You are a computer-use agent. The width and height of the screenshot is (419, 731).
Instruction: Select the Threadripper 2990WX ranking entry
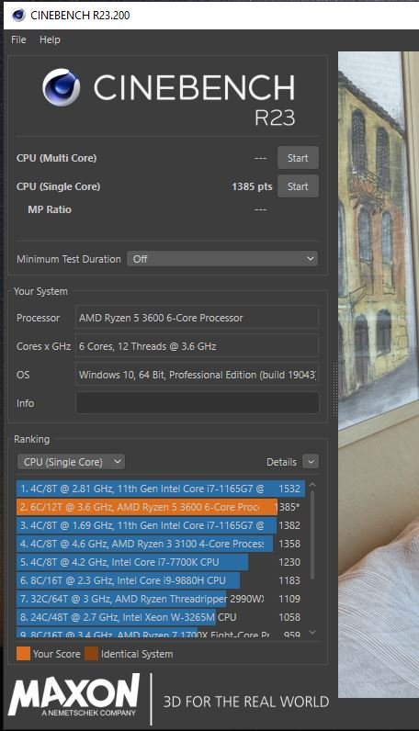point(161,599)
